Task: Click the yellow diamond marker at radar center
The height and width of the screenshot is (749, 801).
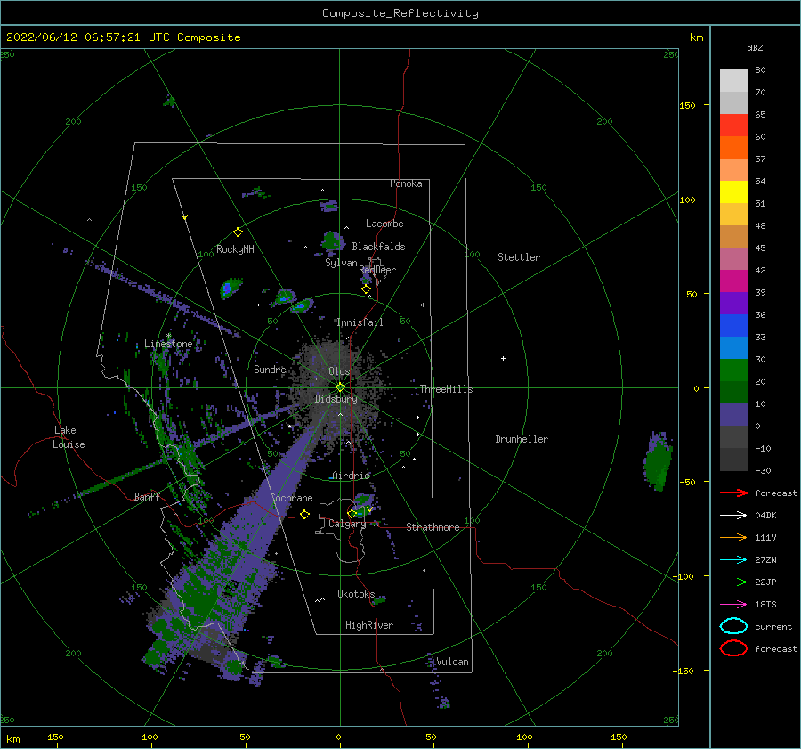Action: (340, 387)
